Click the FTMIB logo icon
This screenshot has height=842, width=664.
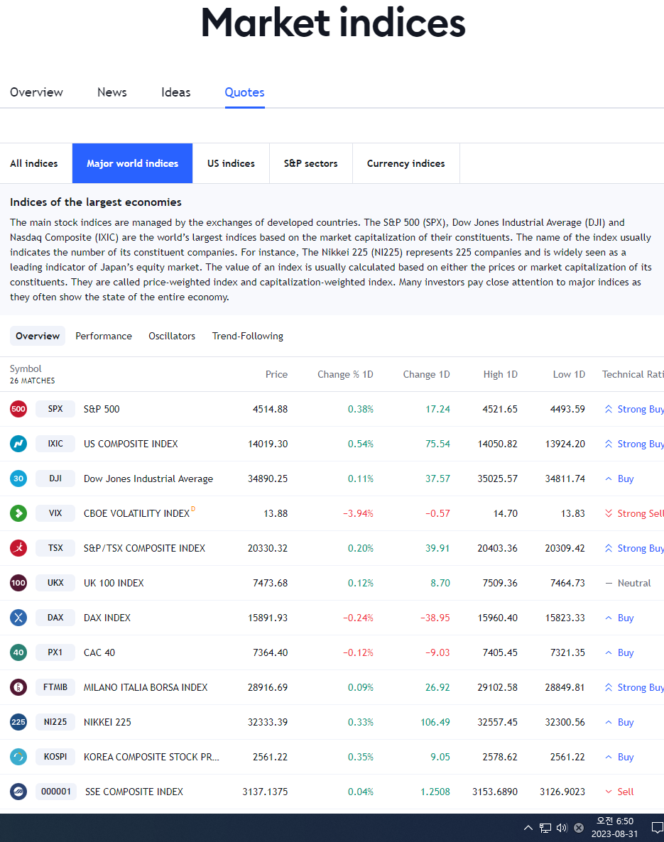[18, 687]
